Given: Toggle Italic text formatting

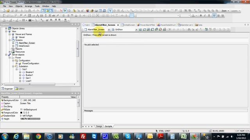Looking at the screenshot, I should pos(205,16).
